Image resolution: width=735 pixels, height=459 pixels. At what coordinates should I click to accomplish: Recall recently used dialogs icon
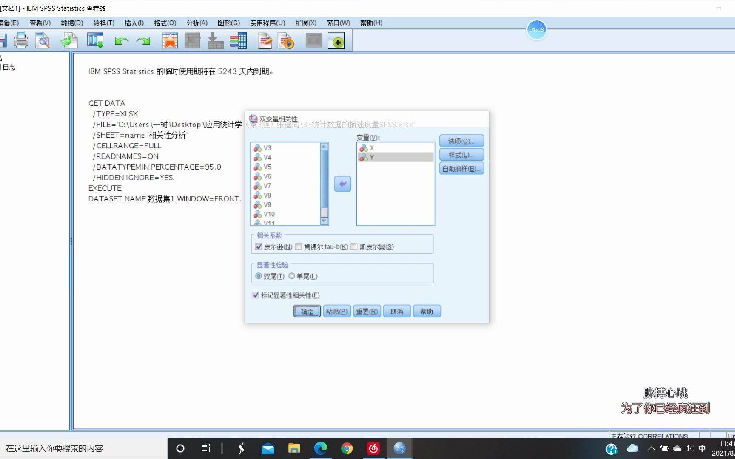click(95, 41)
